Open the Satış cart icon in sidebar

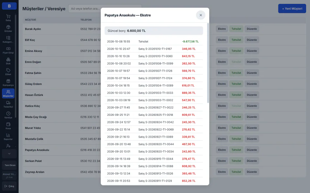(8, 18)
